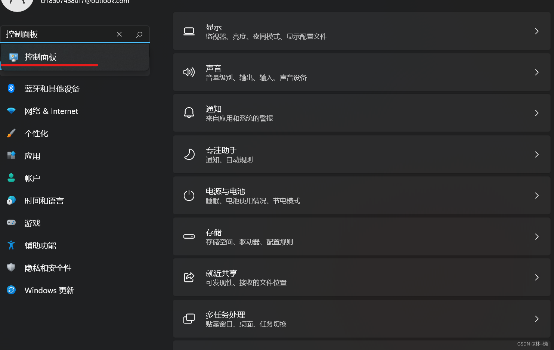Image resolution: width=554 pixels, height=350 pixels.
Task: Clear the search box with X
Action: (119, 34)
